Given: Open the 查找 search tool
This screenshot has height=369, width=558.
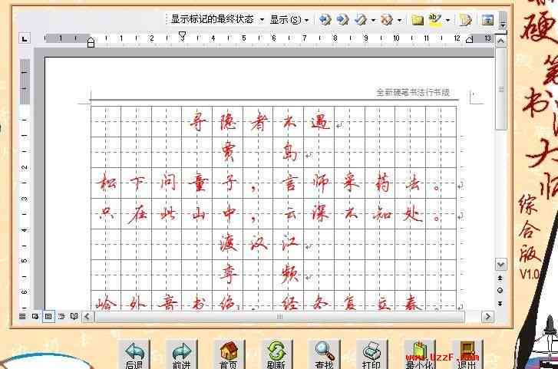Looking at the screenshot, I should (x=324, y=354).
